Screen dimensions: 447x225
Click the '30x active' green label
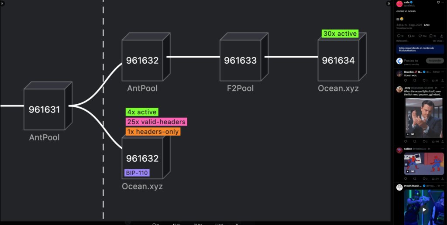click(340, 34)
